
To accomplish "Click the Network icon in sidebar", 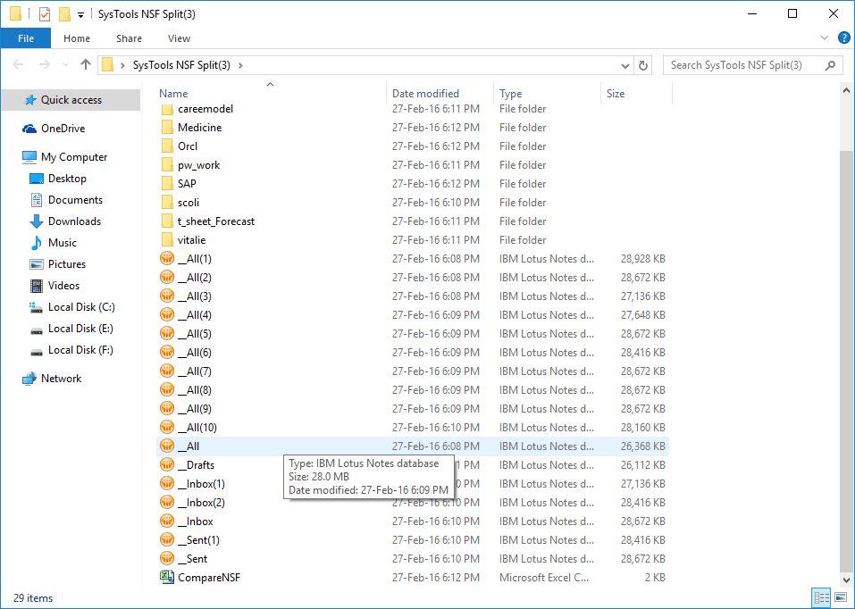I will pyautogui.click(x=29, y=379).
